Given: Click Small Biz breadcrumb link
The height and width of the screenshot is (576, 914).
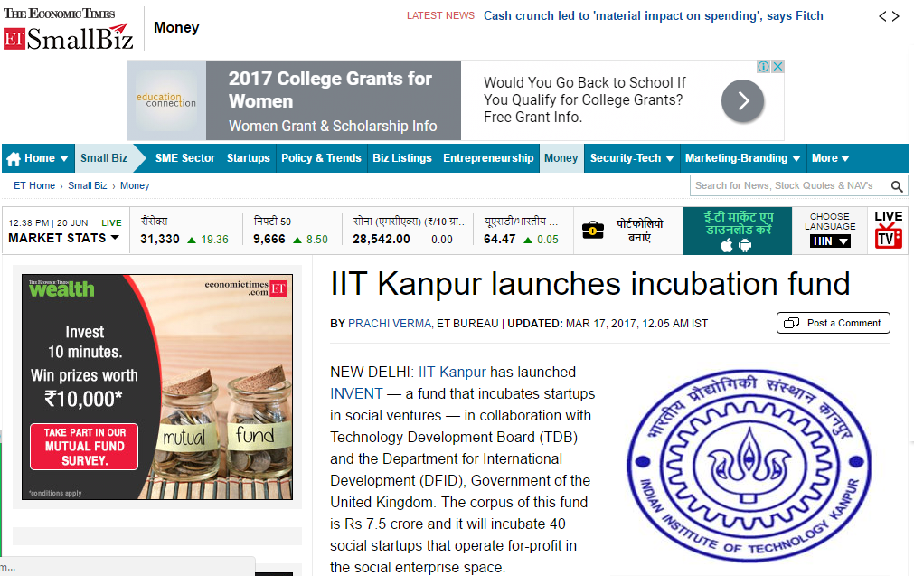Looking at the screenshot, I should pyautogui.click(x=88, y=185).
